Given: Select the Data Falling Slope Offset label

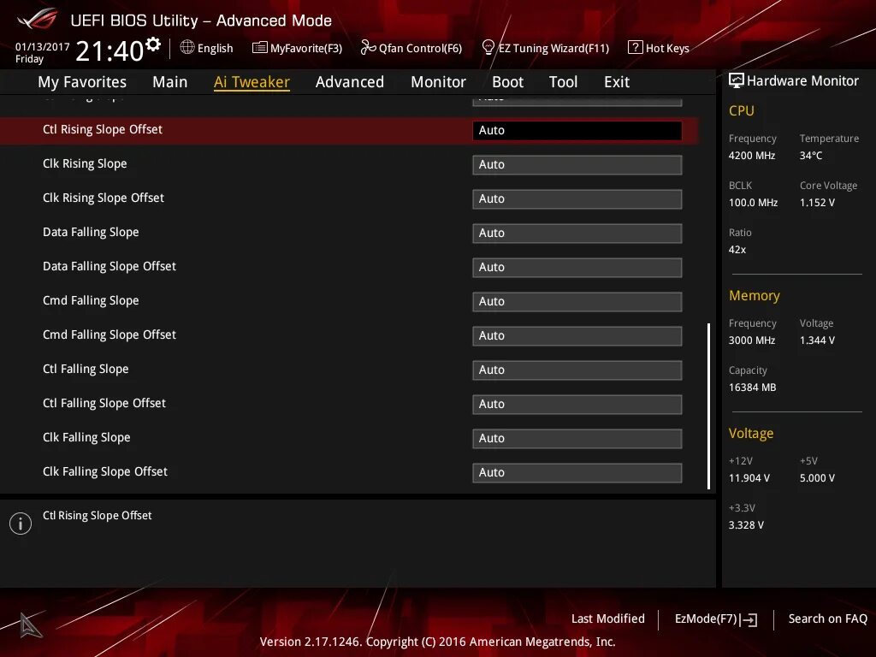Looking at the screenshot, I should click(x=109, y=267).
